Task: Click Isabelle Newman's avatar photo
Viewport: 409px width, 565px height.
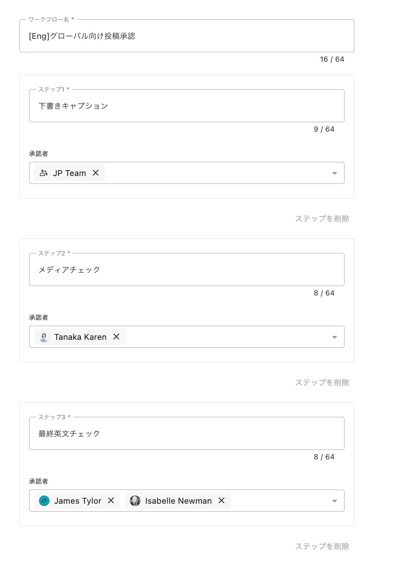Action: [x=135, y=501]
